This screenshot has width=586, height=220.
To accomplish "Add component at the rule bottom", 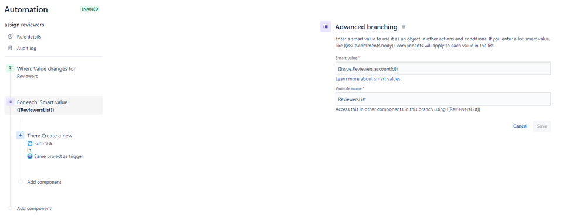I will tap(34, 208).
